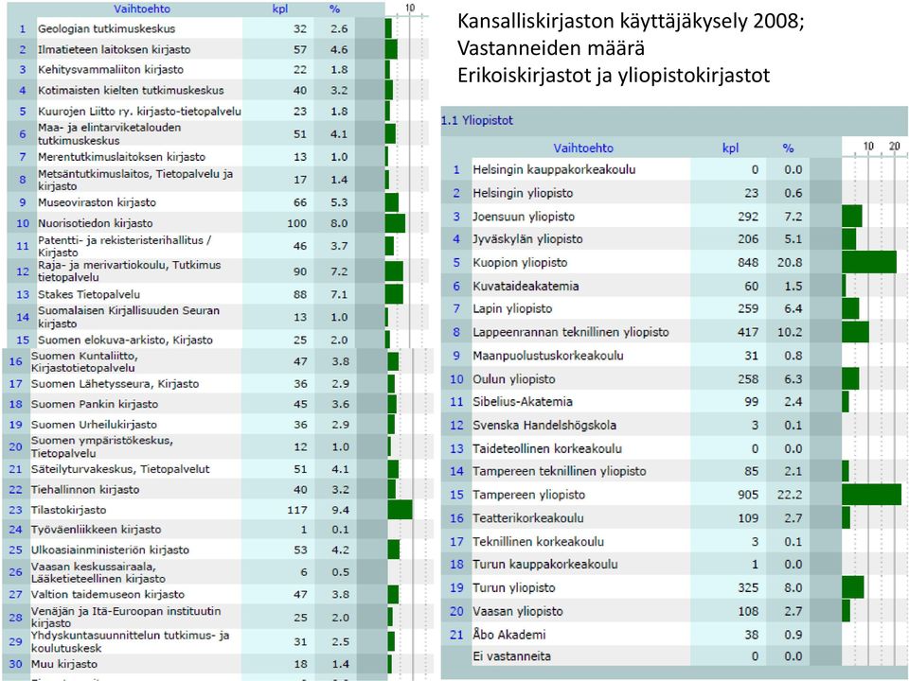Click 'kpl' column header in Yliopistot table
This screenshot has height=681, width=909.
tap(730, 148)
